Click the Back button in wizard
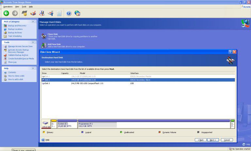Image resolution: width=251 pixels, height=151 pixels. tap(201, 140)
